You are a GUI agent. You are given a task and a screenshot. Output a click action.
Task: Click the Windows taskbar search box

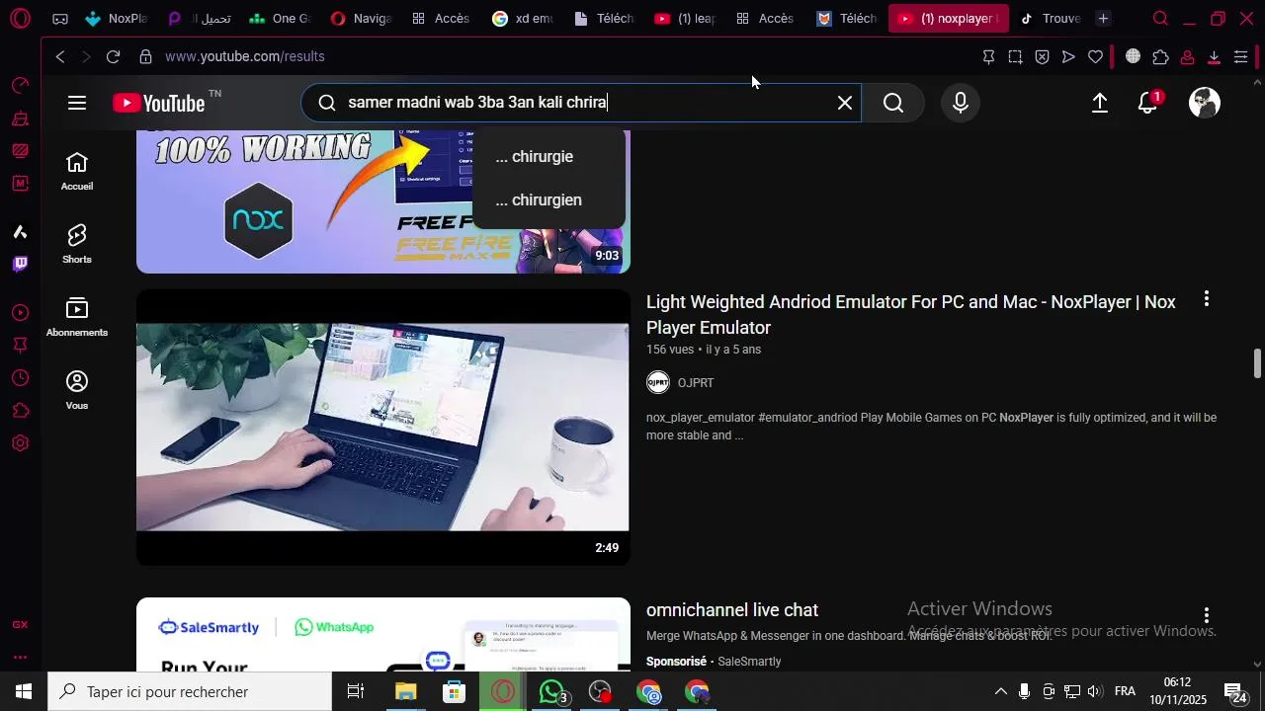pos(190,692)
